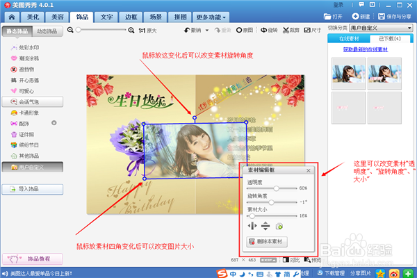
Task: Open the input method wrench settings
Action: [296, 274]
